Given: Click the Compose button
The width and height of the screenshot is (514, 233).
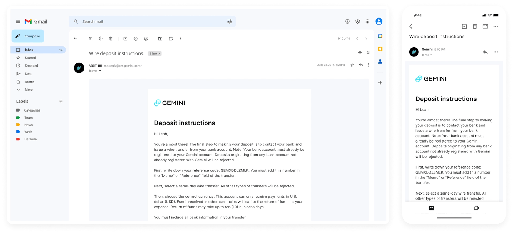Looking at the screenshot, I should tap(28, 36).
